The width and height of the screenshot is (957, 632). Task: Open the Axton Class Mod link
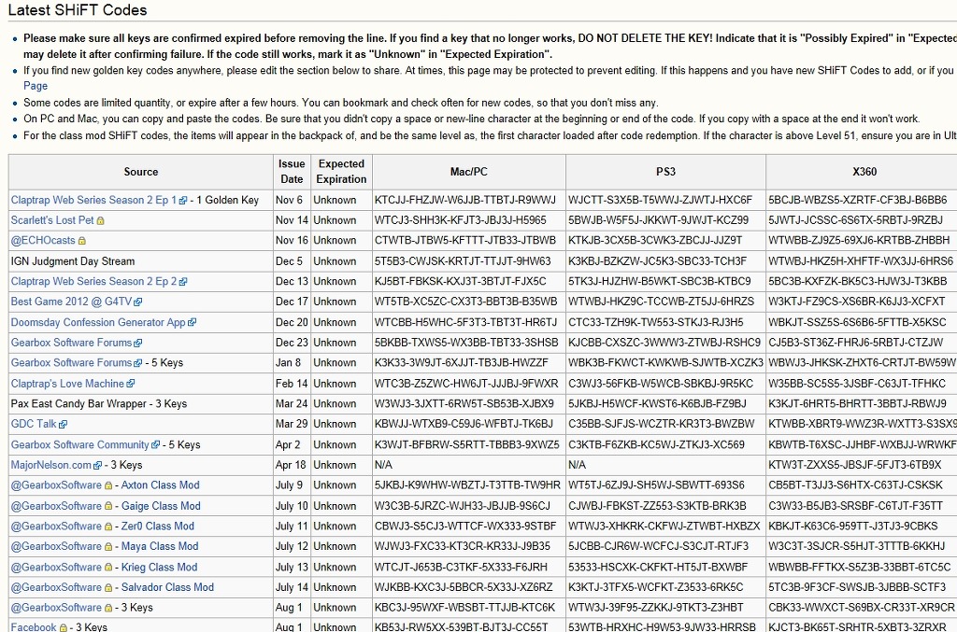161,485
